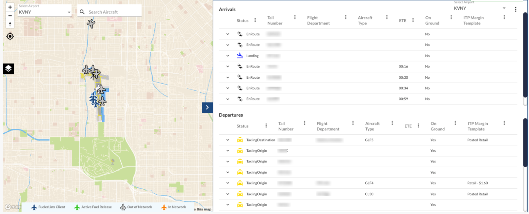Expand the GLF4 departure row
Image resolution: width=529 pixels, height=214 pixels.
[227, 183]
